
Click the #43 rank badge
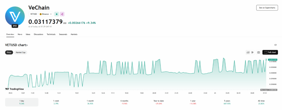tap(15, 26)
